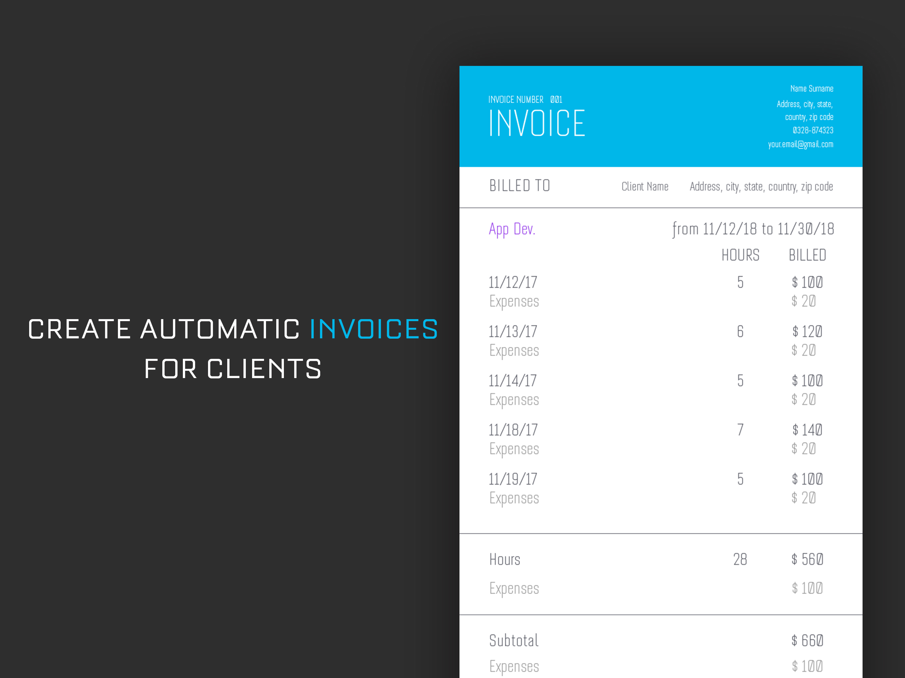Click the $ 100 expenses total below Hours
The height and width of the screenshot is (678, 905).
(807, 588)
